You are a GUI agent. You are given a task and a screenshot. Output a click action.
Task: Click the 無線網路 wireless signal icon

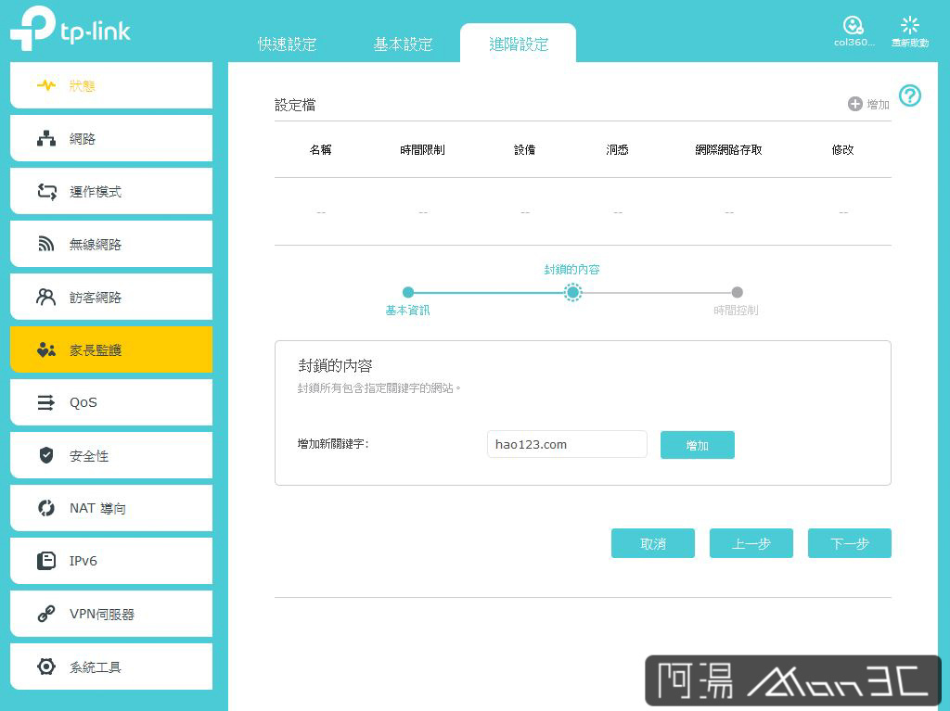pyautogui.click(x=46, y=244)
